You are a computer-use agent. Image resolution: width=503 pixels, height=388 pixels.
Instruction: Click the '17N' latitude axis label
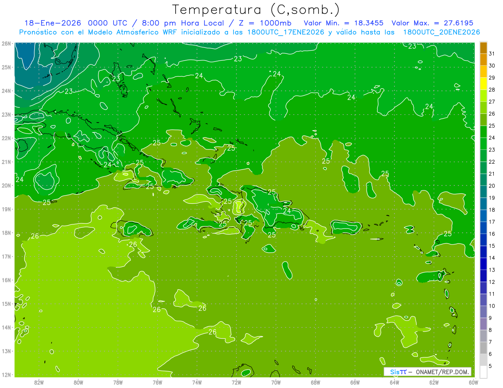[6, 257]
